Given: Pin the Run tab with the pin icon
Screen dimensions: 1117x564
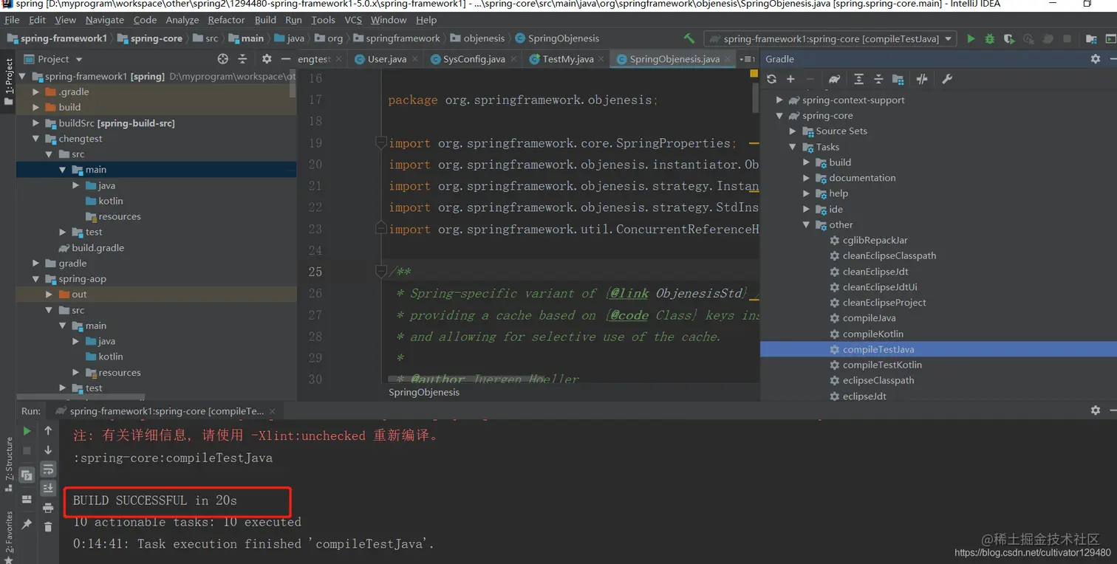Looking at the screenshot, I should (x=27, y=524).
